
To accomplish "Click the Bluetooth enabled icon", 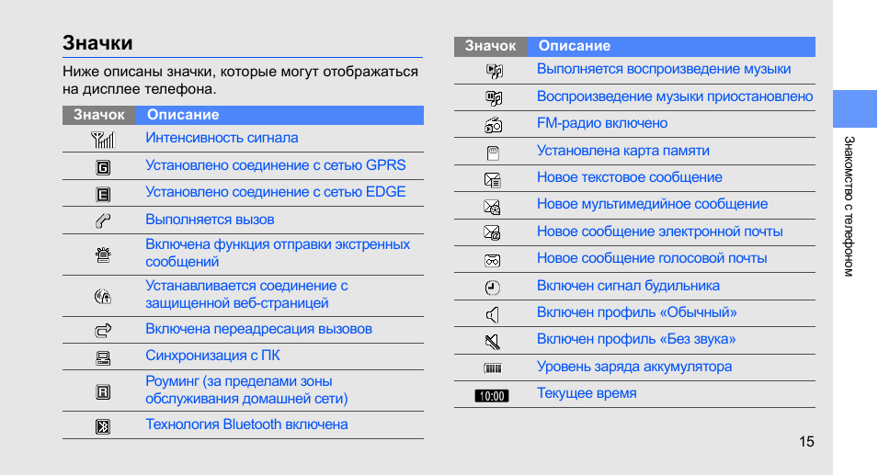I will 103,427.
